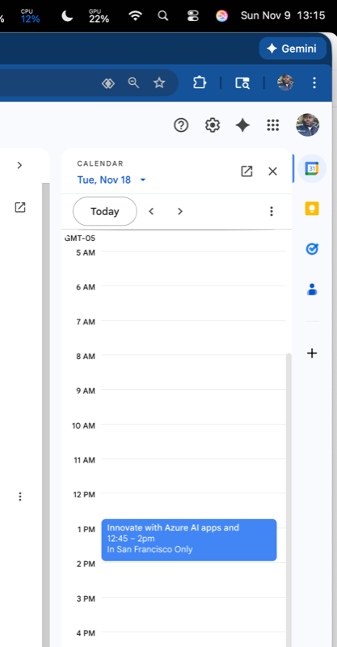Open Contacts in side panel

tap(312, 290)
